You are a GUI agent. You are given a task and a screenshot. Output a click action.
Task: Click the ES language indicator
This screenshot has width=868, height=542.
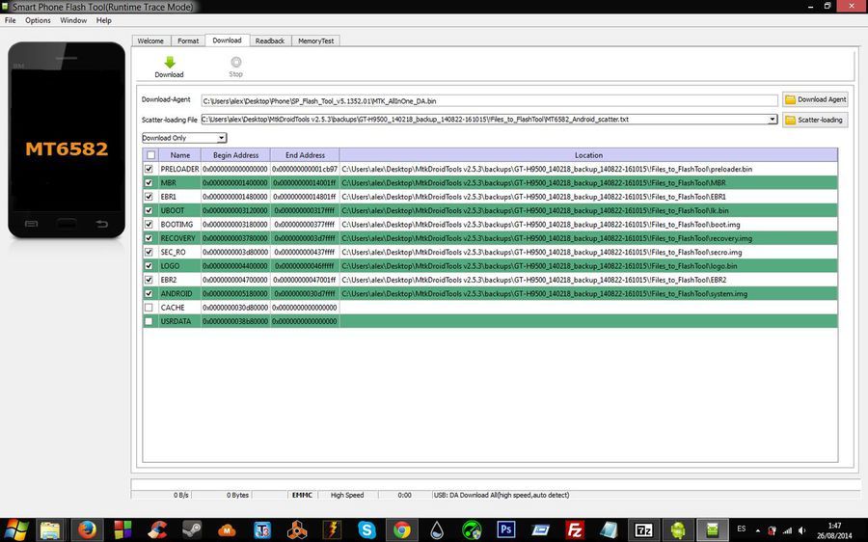tap(742, 528)
